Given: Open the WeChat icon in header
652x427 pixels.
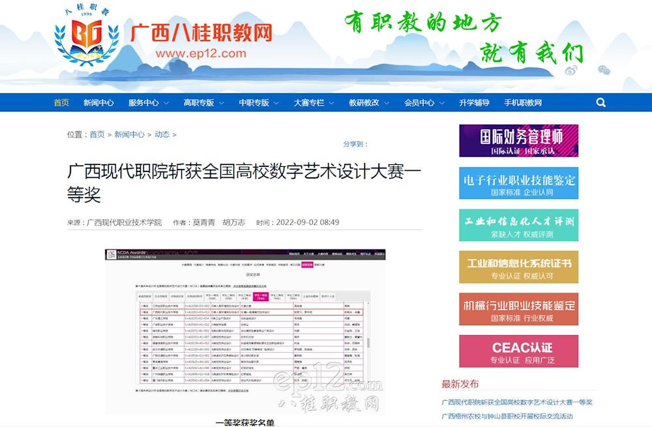Looking at the screenshot, I should point(604,70).
